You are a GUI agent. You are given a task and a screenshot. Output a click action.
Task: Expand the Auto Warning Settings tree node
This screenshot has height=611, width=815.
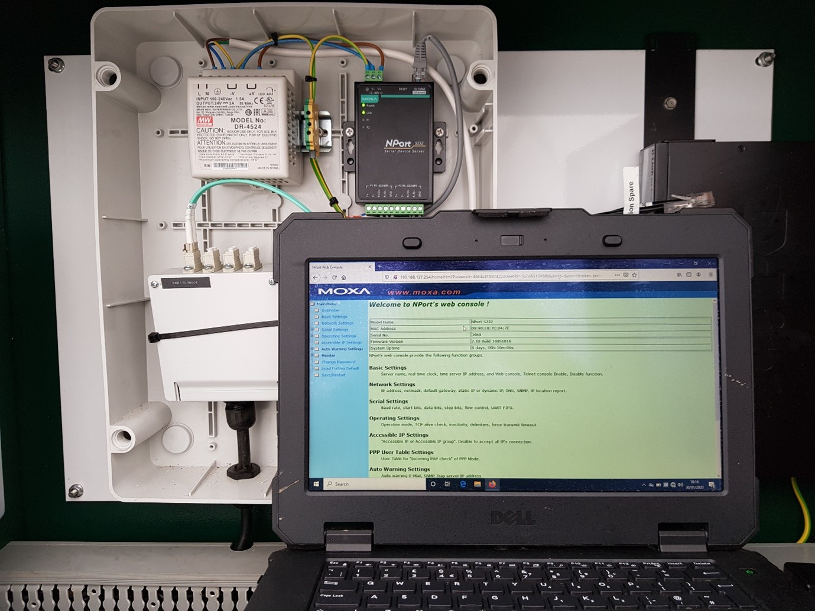[x=312, y=349]
